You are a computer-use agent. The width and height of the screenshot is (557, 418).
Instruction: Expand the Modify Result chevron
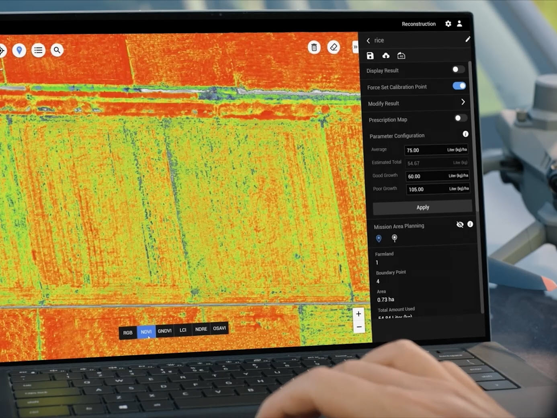463,102
